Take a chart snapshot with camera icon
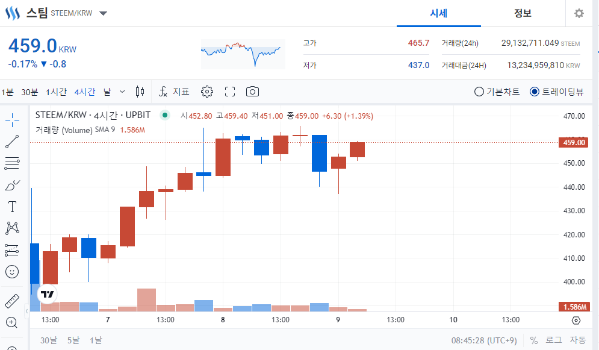 click(x=252, y=92)
